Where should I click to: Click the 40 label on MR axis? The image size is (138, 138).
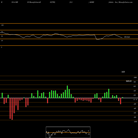(x=134, y=91)
